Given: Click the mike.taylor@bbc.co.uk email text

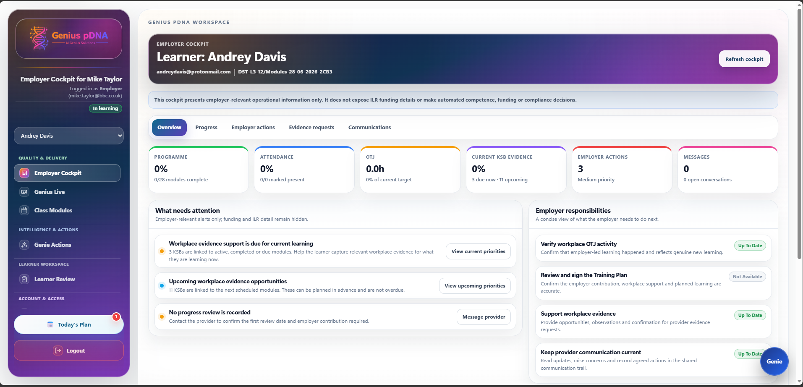Looking at the screenshot, I should (x=95, y=96).
